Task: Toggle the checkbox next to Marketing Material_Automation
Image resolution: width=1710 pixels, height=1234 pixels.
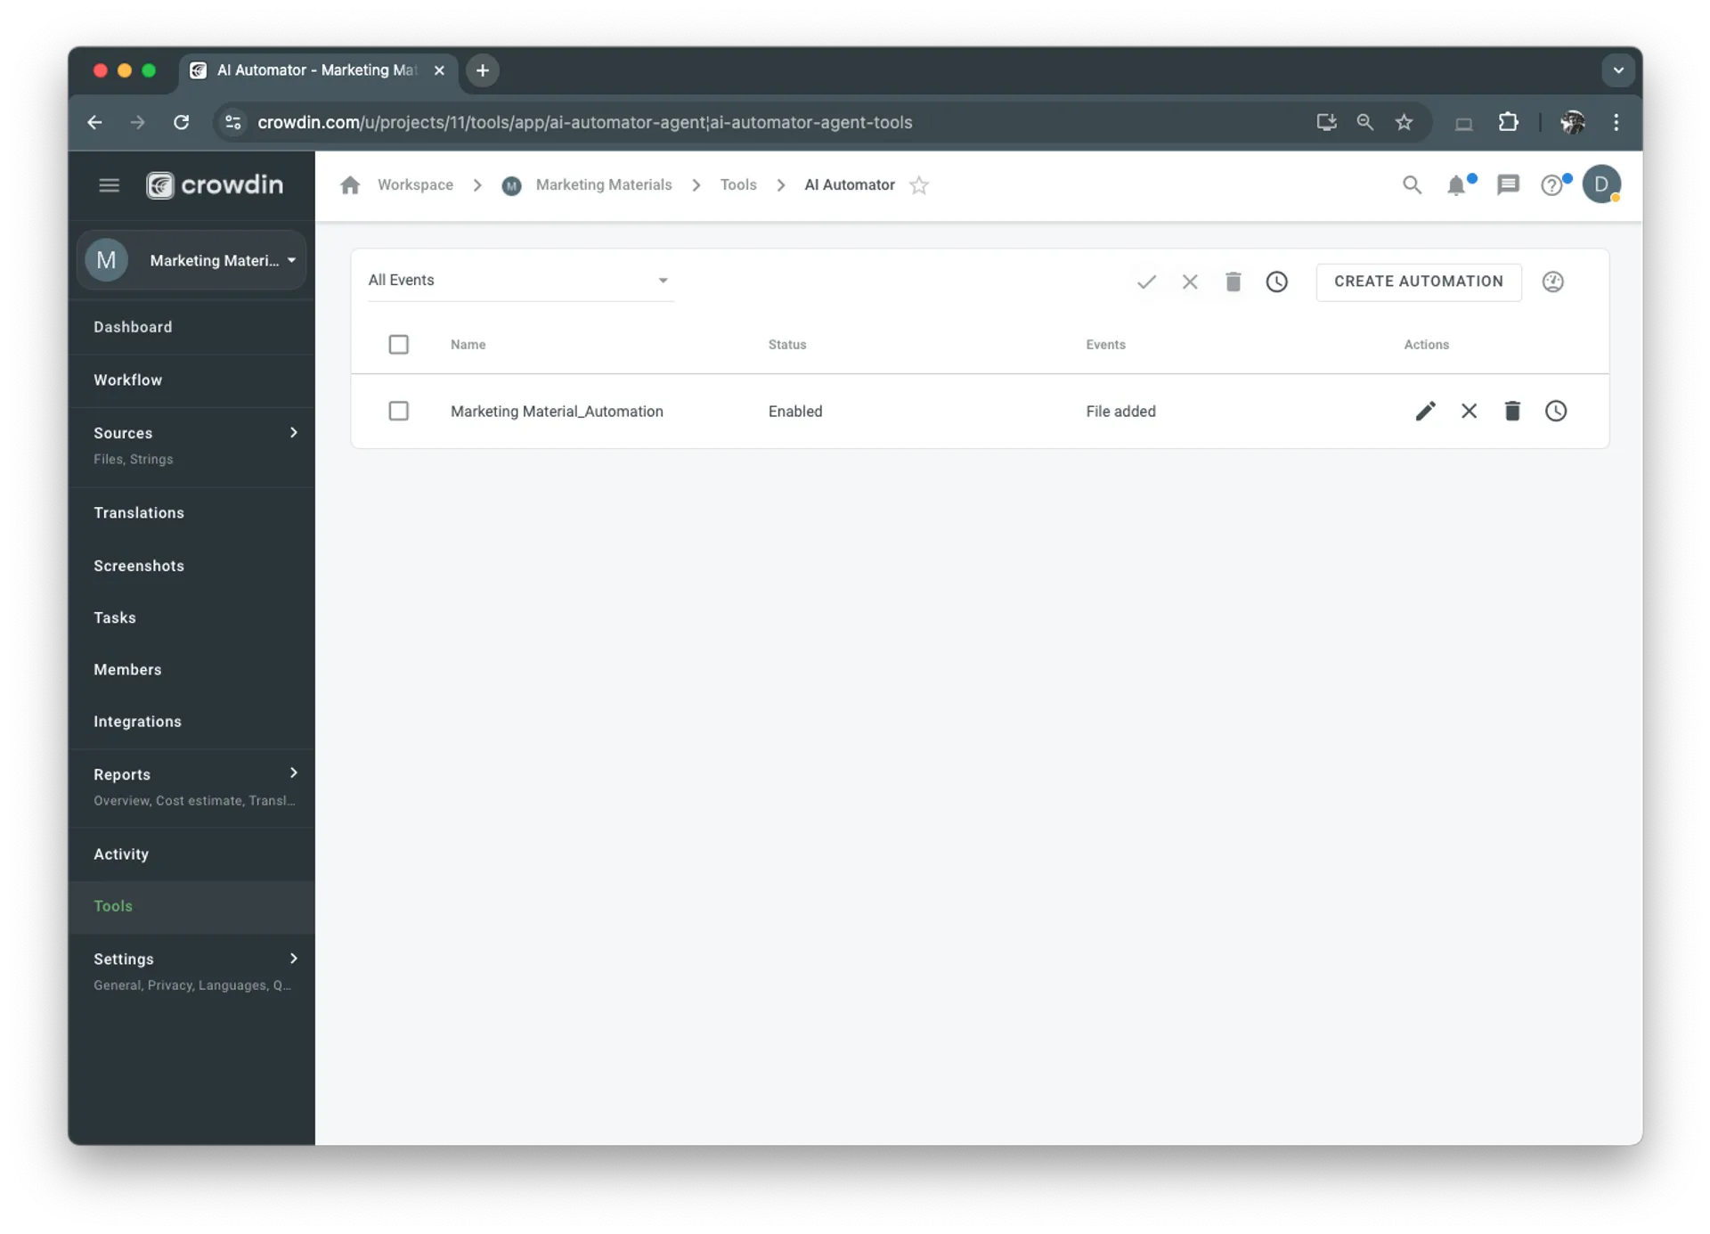Action: click(x=398, y=411)
